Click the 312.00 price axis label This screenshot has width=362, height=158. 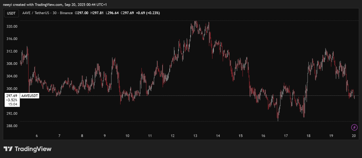[x=12, y=51]
